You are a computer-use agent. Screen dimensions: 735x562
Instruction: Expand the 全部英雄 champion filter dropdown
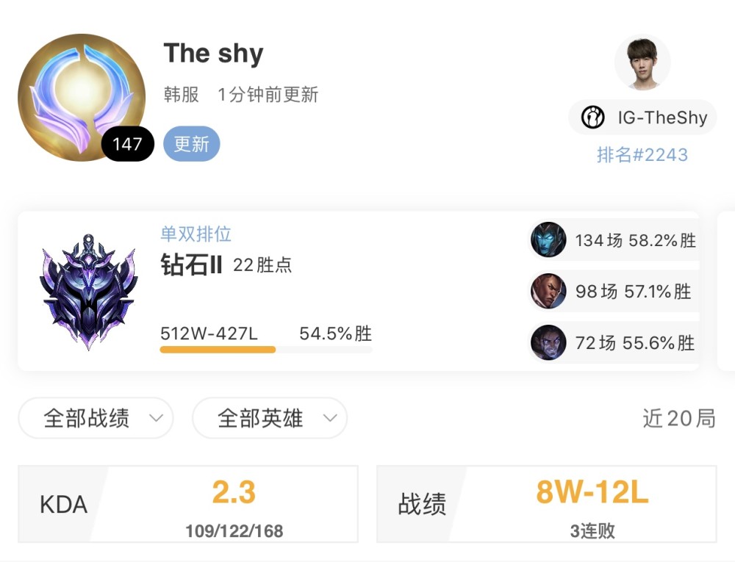(270, 418)
